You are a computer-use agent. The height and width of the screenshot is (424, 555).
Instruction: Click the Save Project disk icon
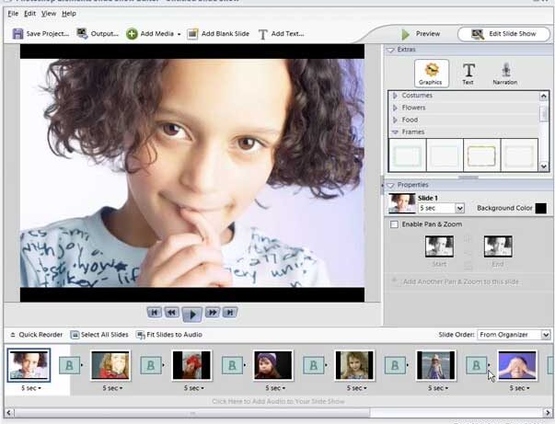17,34
